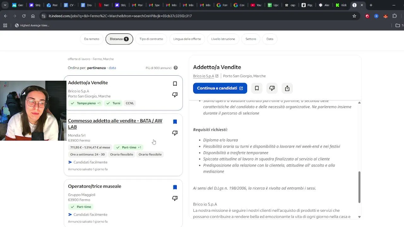Viewport: 404px width, 227px height.
Task: Switch to the Pipp tab
Action: (307, 5)
